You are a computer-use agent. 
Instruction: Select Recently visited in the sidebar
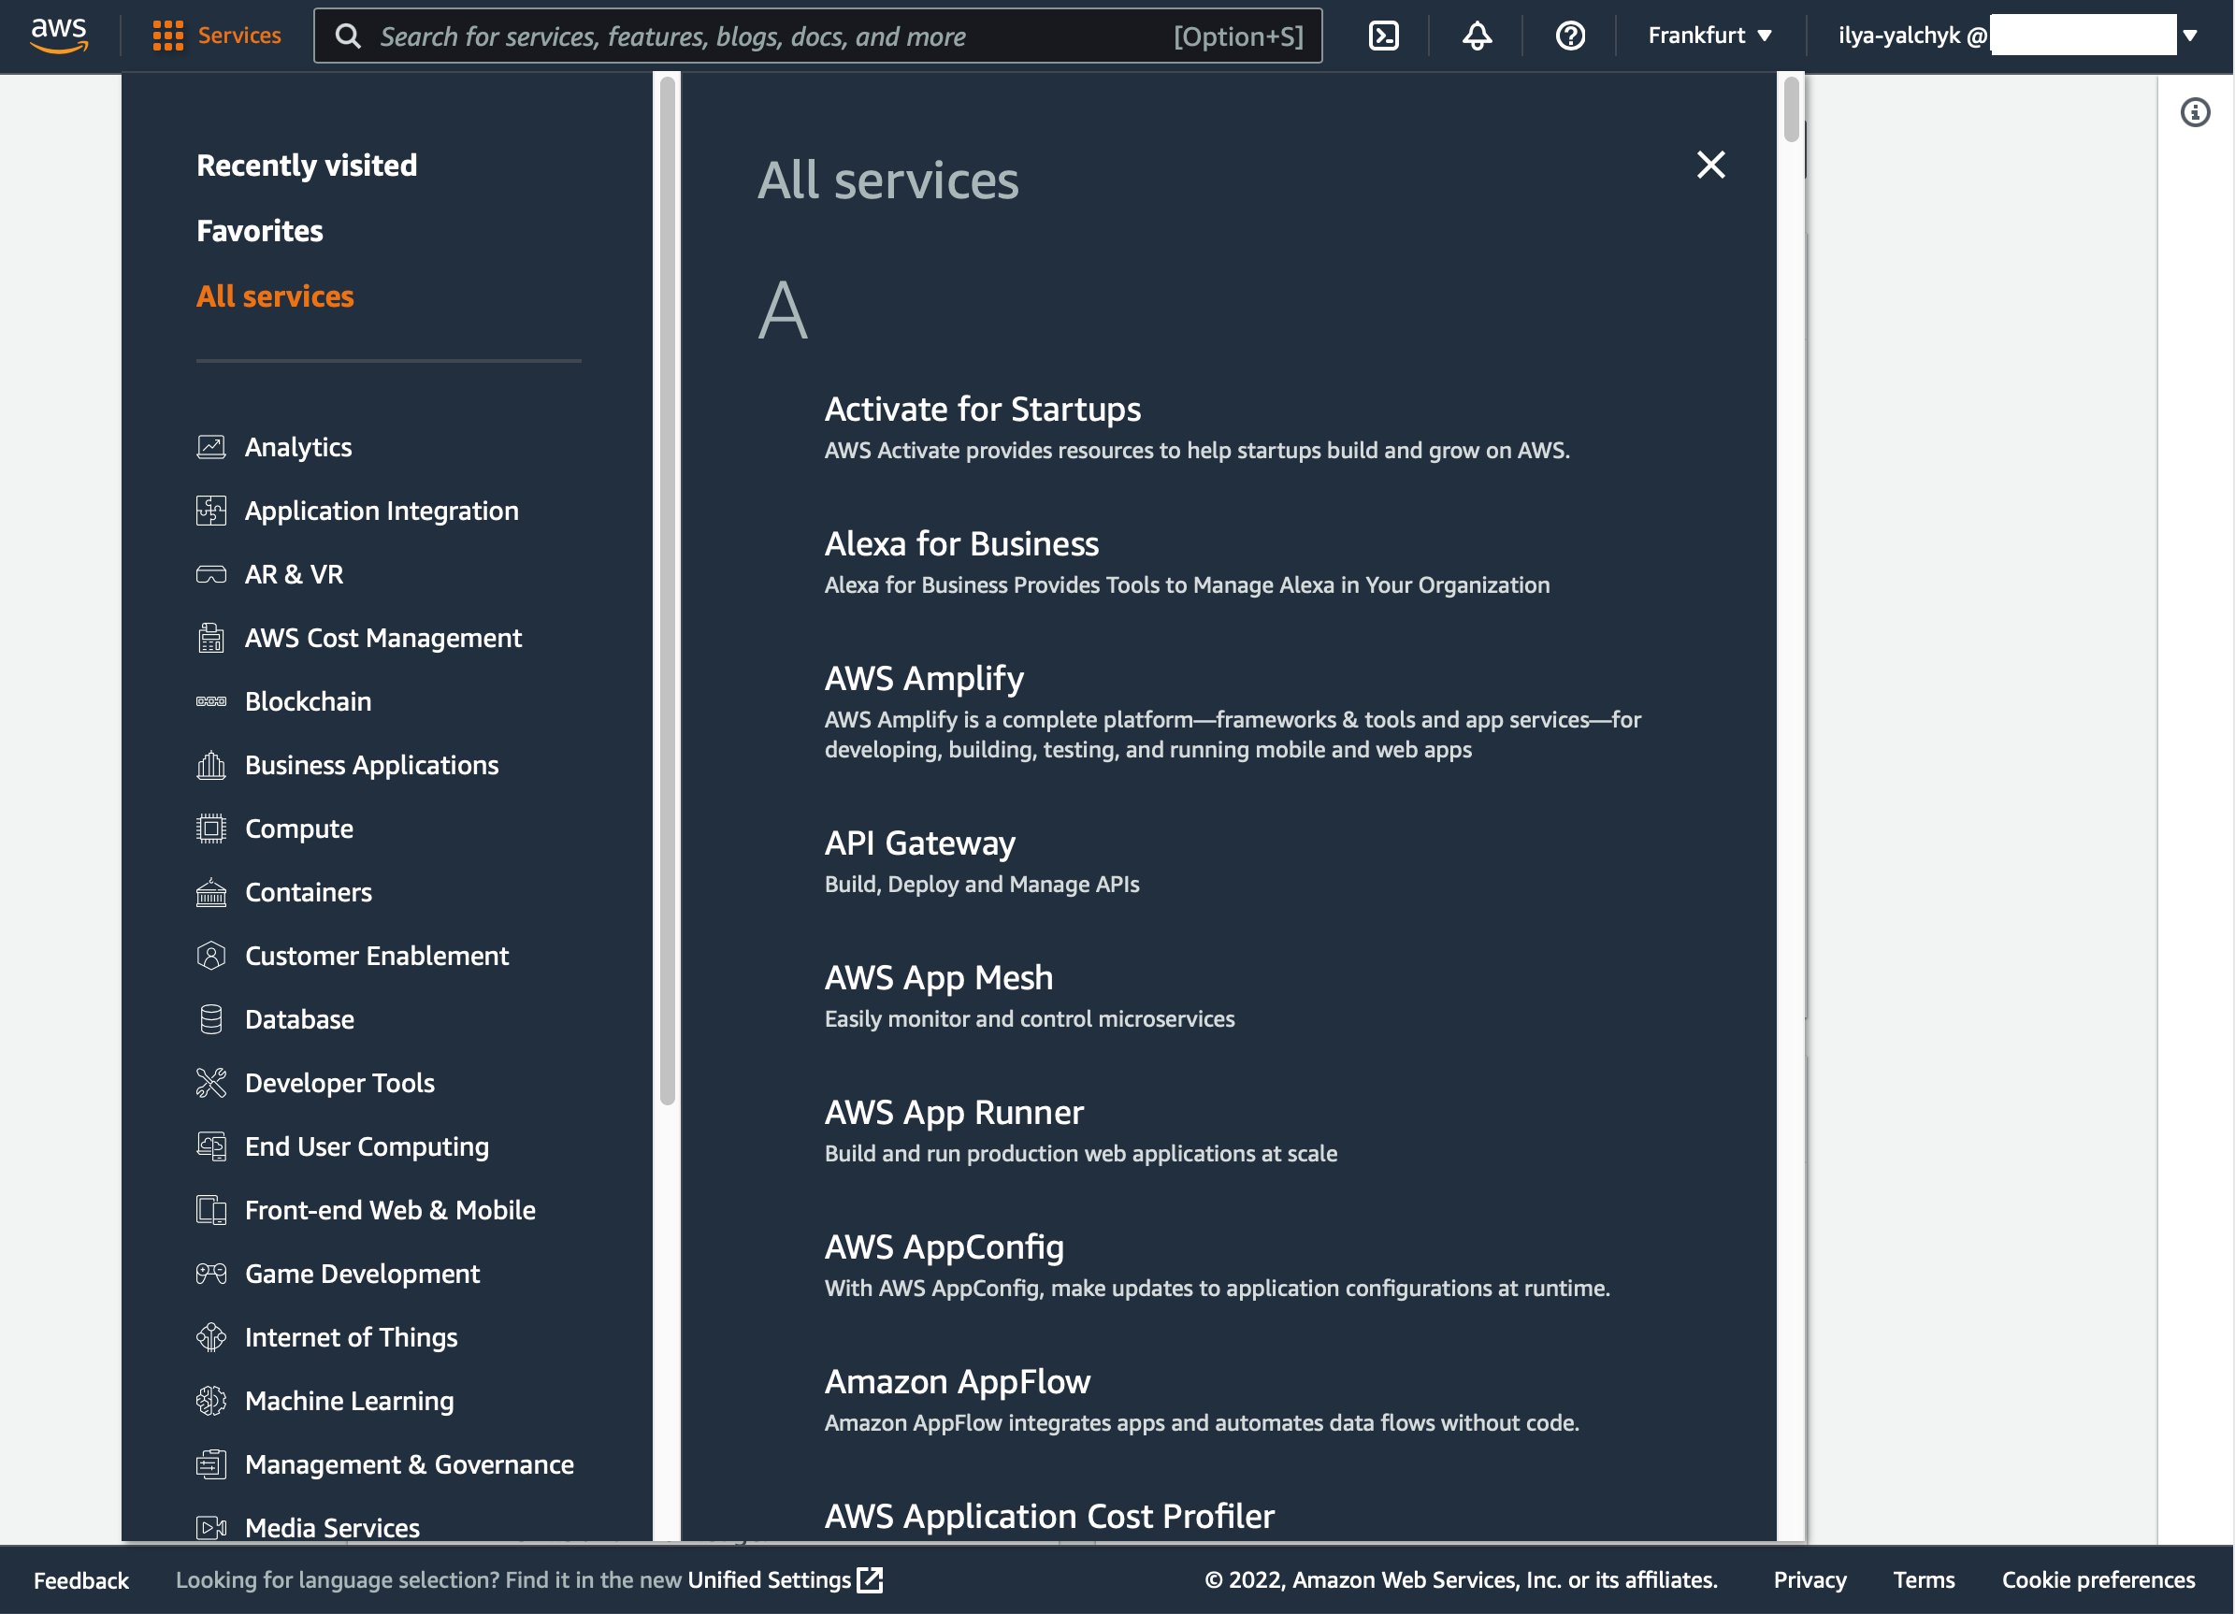[x=307, y=166]
